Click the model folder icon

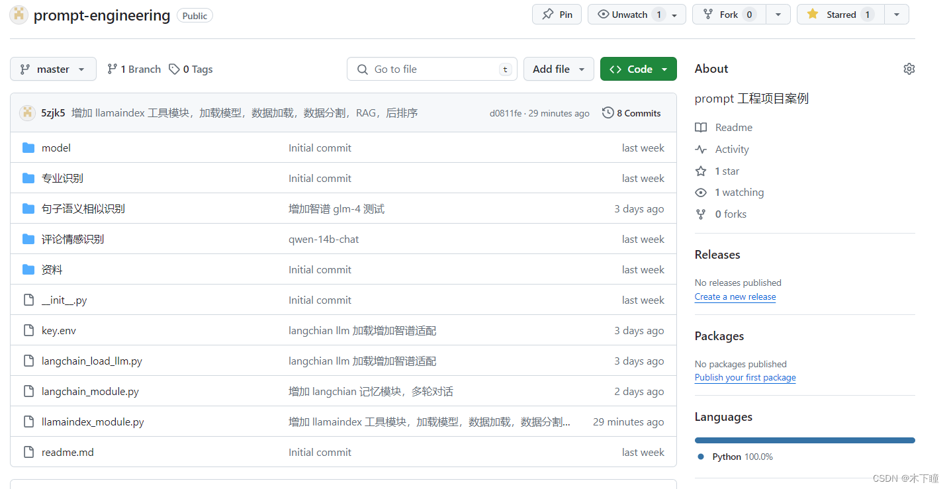coord(28,148)
